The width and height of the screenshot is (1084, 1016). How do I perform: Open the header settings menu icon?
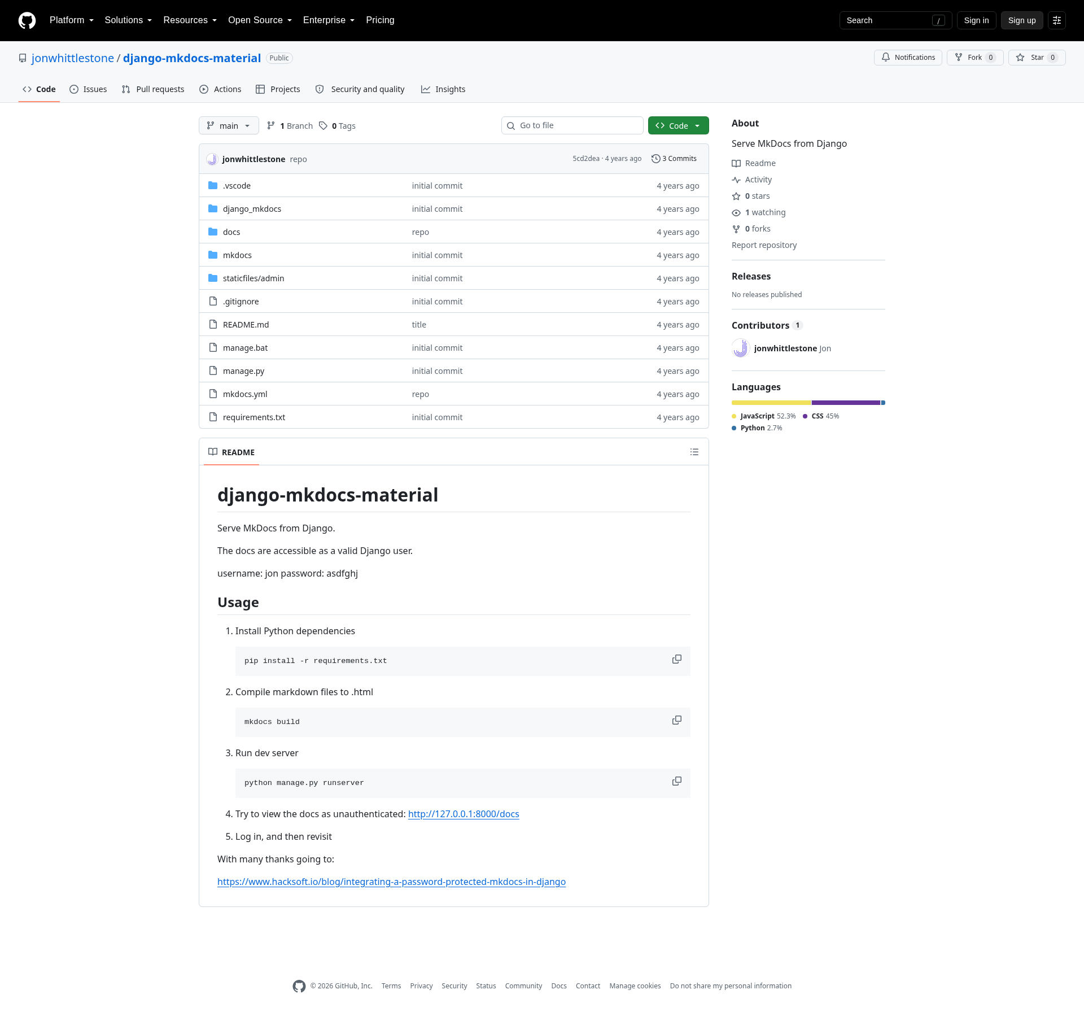(x=1057, y=20)
